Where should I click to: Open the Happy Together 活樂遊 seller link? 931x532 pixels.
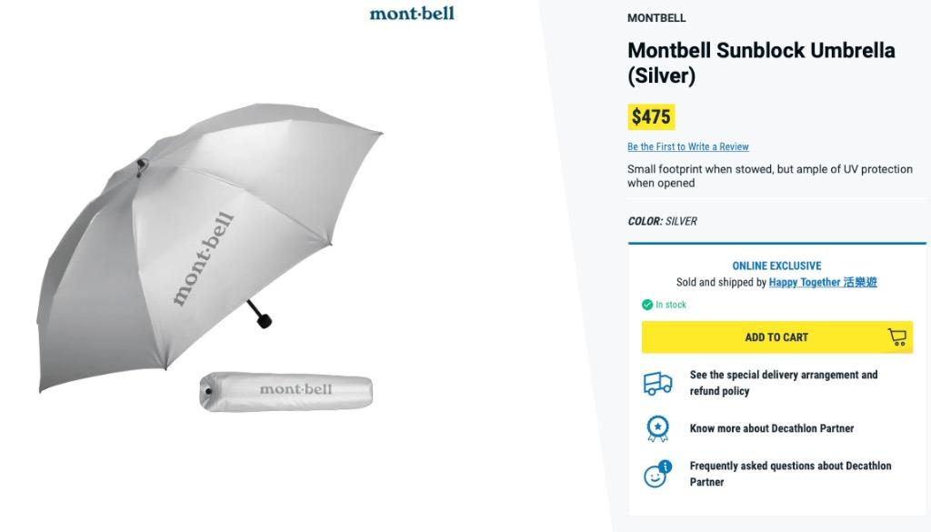tap(823, 283)
